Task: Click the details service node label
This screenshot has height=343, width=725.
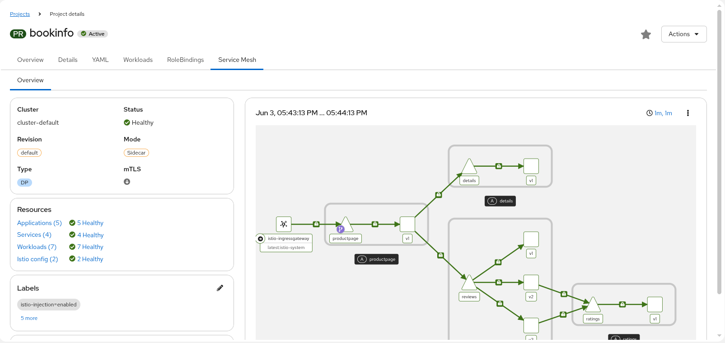Action: [469, 181]
